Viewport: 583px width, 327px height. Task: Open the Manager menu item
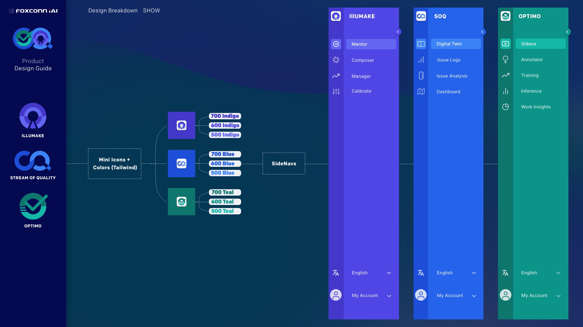tap(361, 76)
